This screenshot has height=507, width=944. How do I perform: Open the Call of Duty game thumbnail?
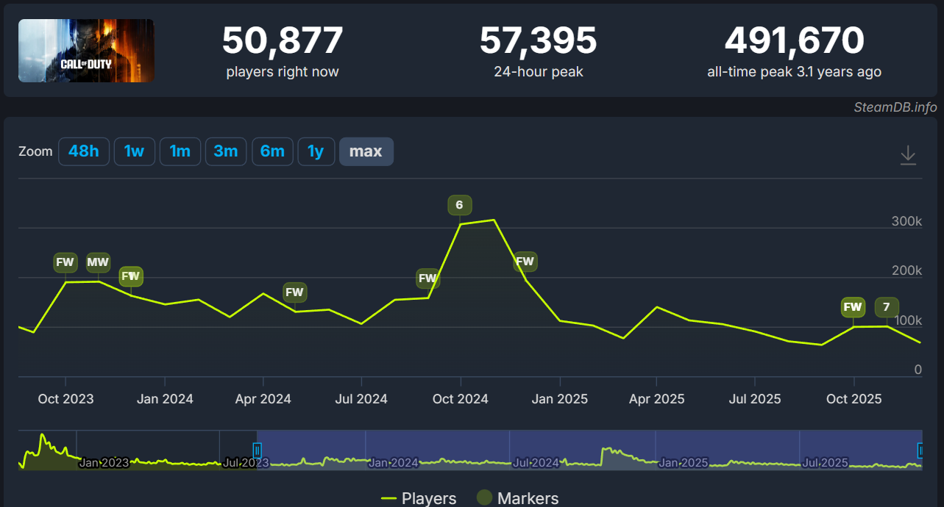tap(86, 51)
